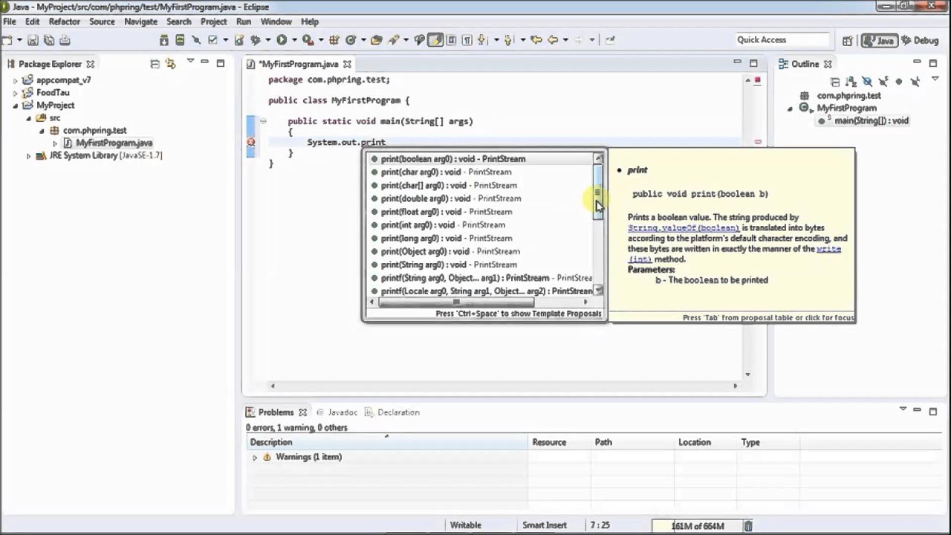The width and height of the screenshot is (951, 535).
Task: Toggle Hide Local Types in Outline toolbar
Action: (915, 82)
